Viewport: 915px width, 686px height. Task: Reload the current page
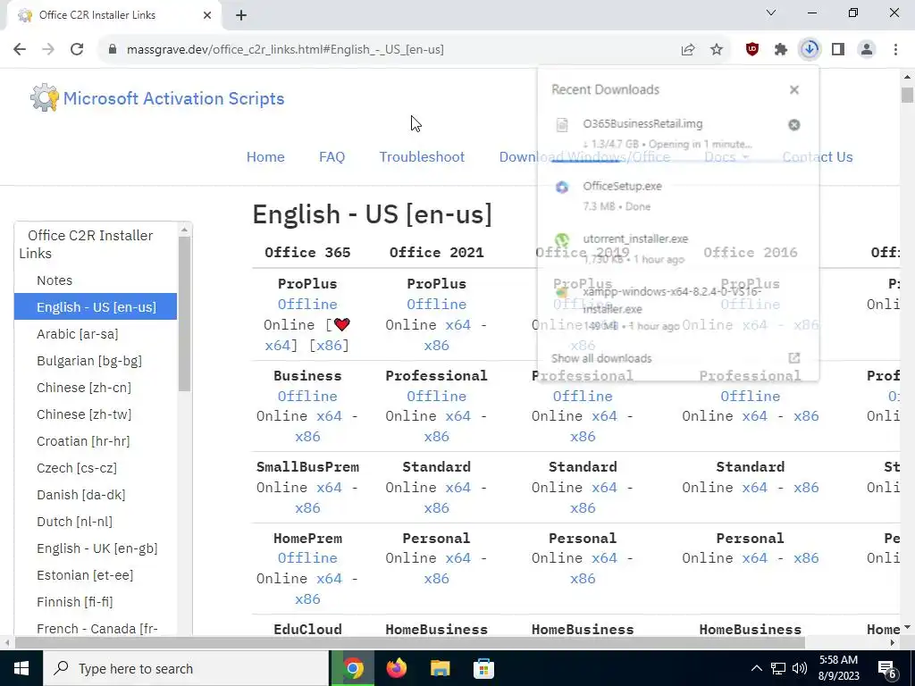[77, 50]
